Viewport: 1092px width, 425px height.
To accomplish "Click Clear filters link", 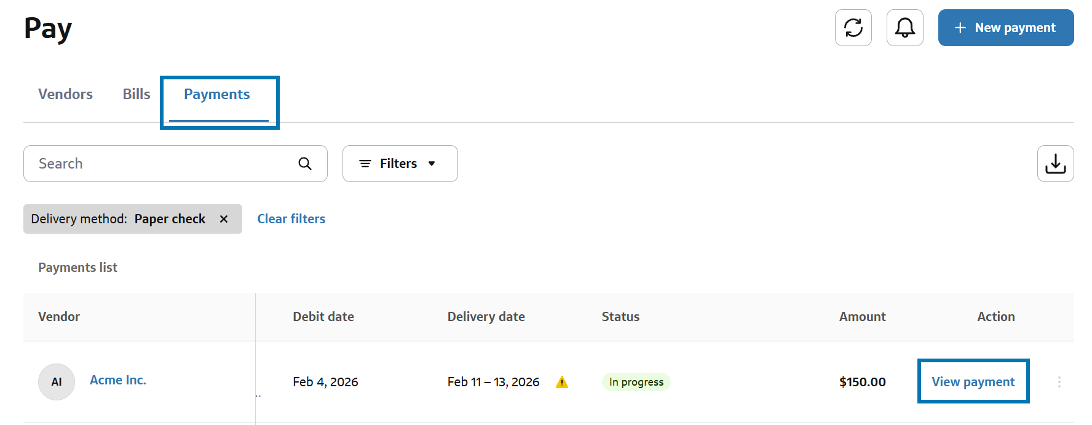I will click(x=291, y=219).
